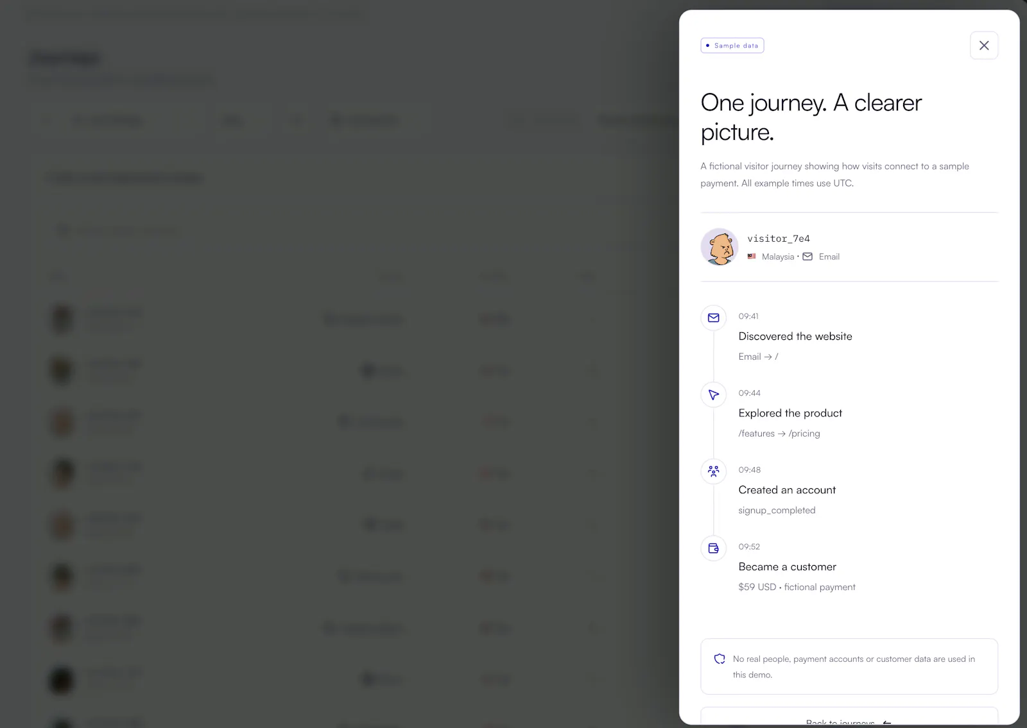The image size is (1027, 728).
Task: Click the shield icon in the demo notice
Action: tap(720, 659)
